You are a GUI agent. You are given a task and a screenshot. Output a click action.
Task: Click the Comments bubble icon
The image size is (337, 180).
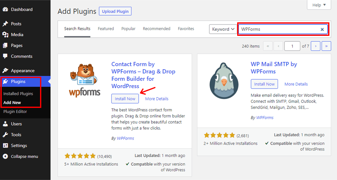pyautogui.click(x=5, y=56)
